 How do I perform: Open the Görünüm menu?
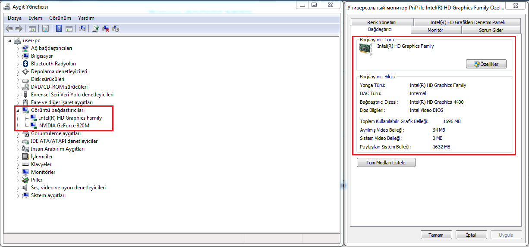(x=60, y=18)
